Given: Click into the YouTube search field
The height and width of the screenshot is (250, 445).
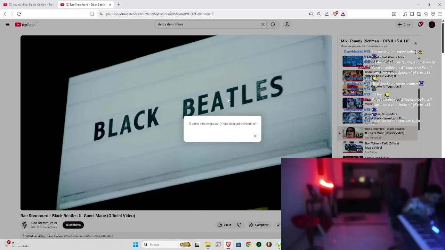Looking at the screenshot, I should pos(209,24).
